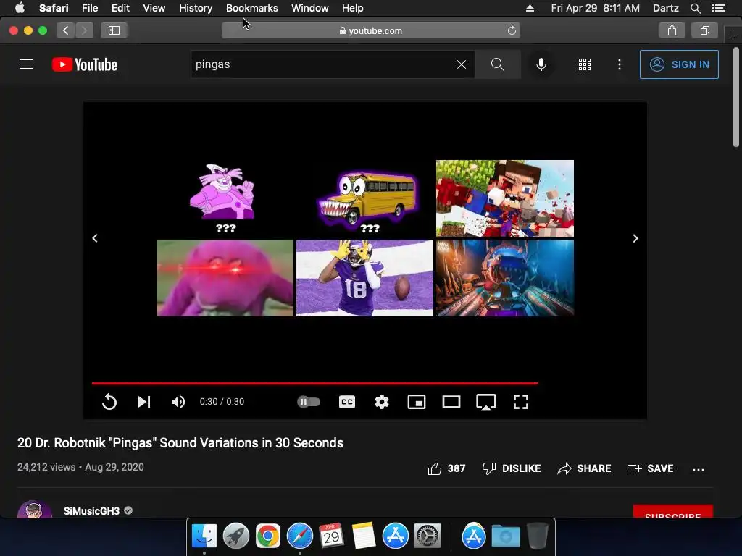
Task: Click the Safari back button
Action: (x=66, y=30)
